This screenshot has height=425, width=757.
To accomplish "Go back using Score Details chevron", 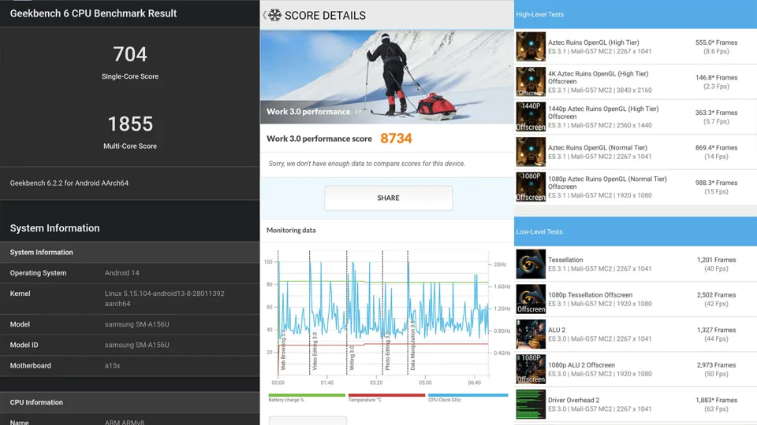I will click(264, 15).
